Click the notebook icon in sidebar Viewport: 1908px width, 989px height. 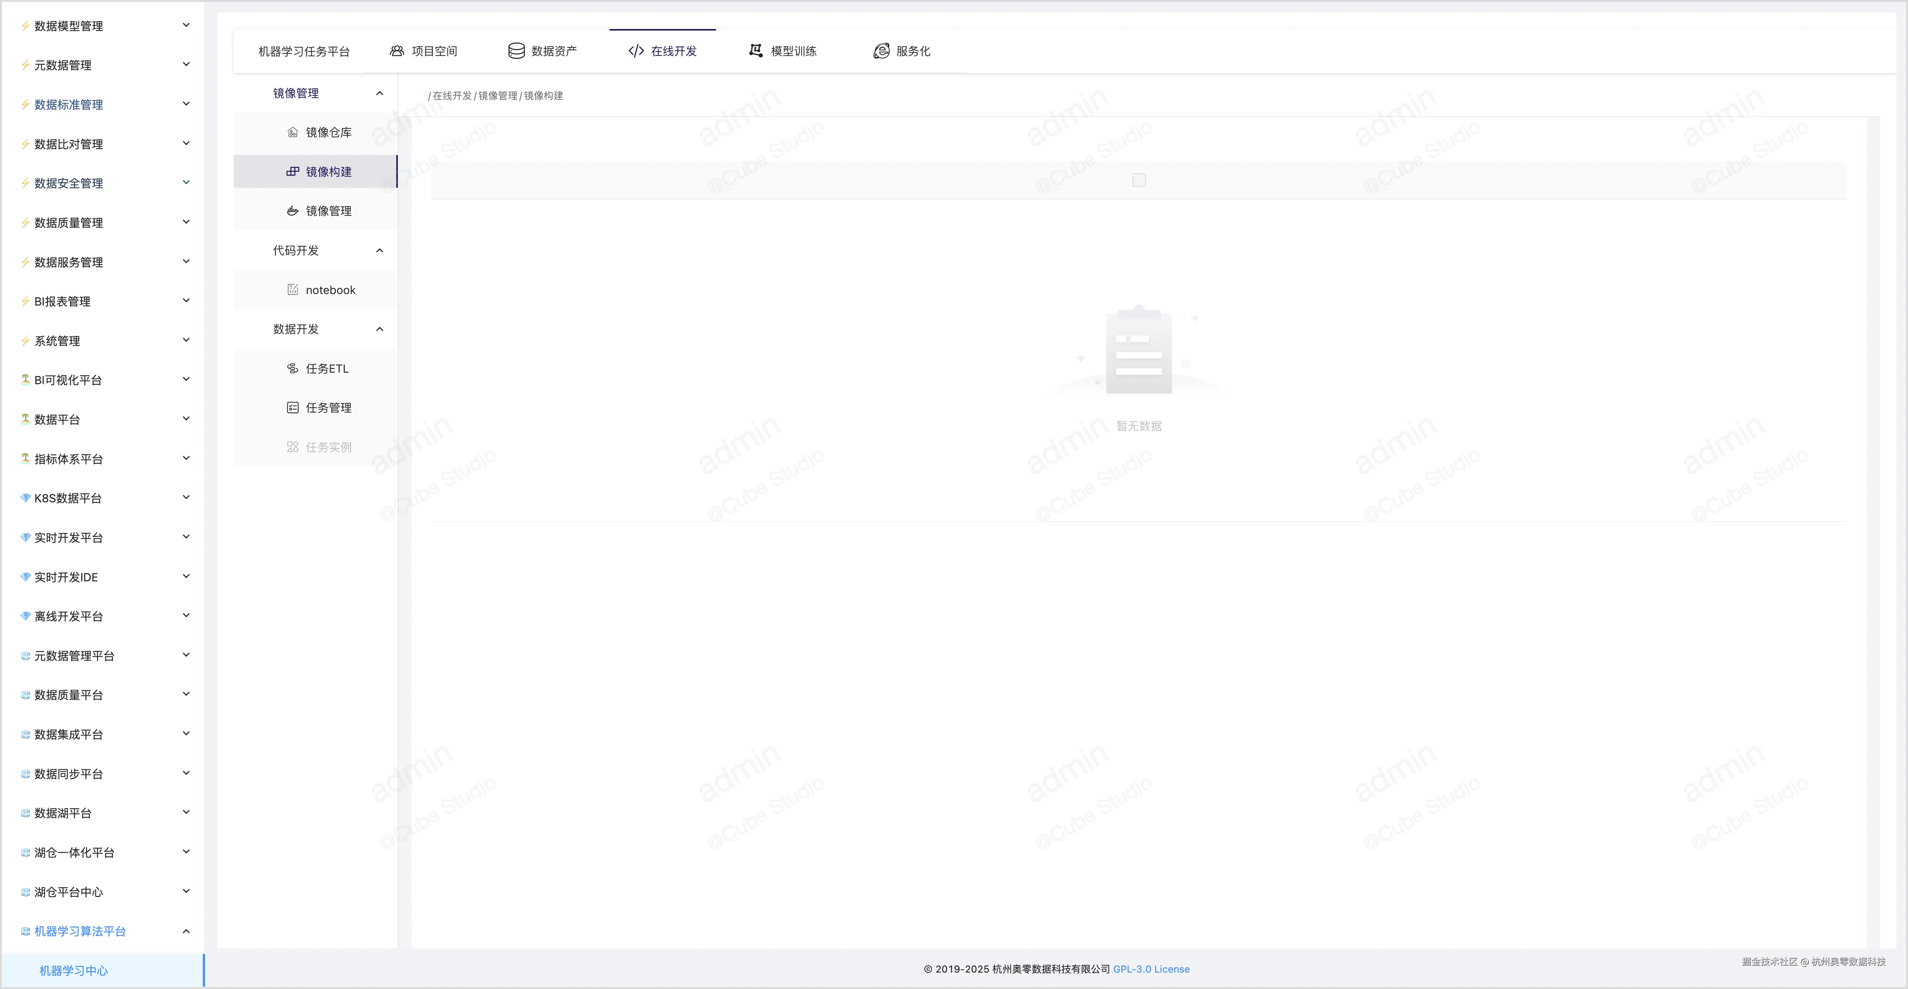pos(293,290)
